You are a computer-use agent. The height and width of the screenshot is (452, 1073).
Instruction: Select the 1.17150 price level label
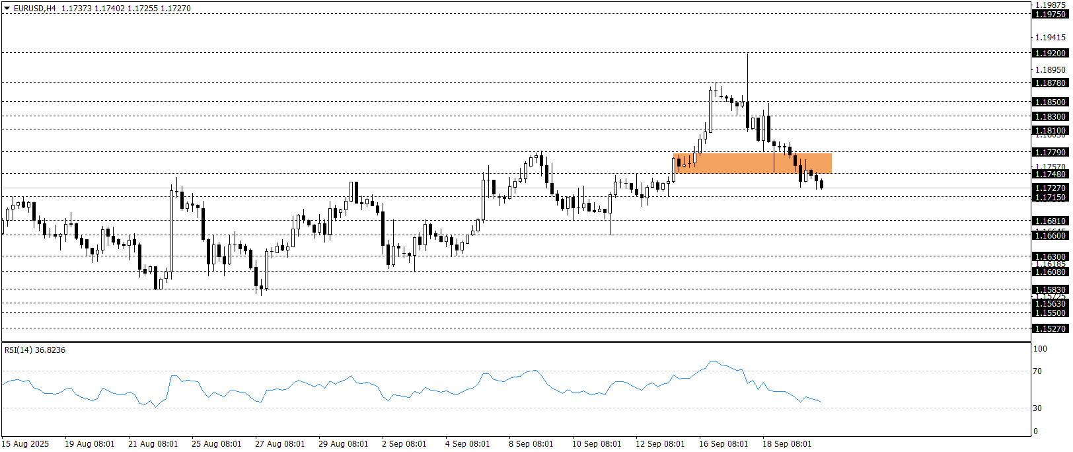click(1050, 197)
